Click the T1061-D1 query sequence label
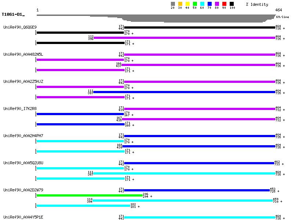The width and height of the screenshot is (294, 220). (13, 15)
